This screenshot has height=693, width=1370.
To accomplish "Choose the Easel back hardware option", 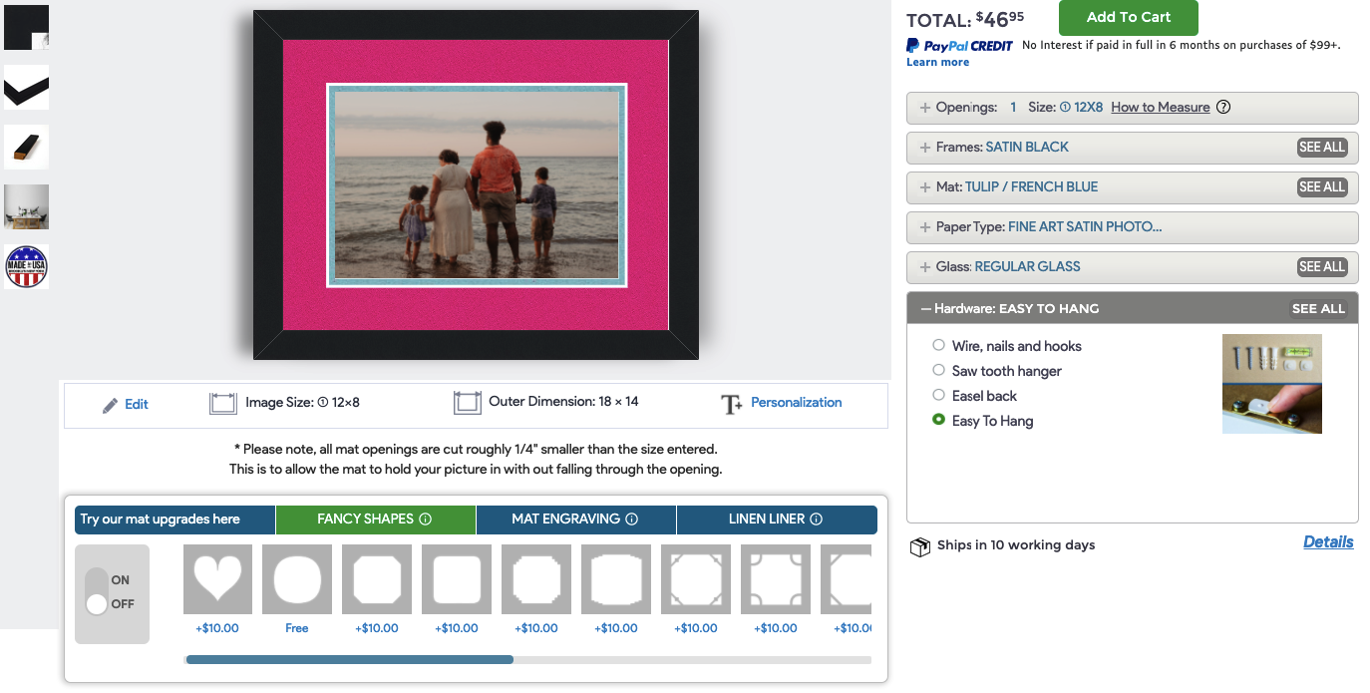I will click(x=938, y=395).
